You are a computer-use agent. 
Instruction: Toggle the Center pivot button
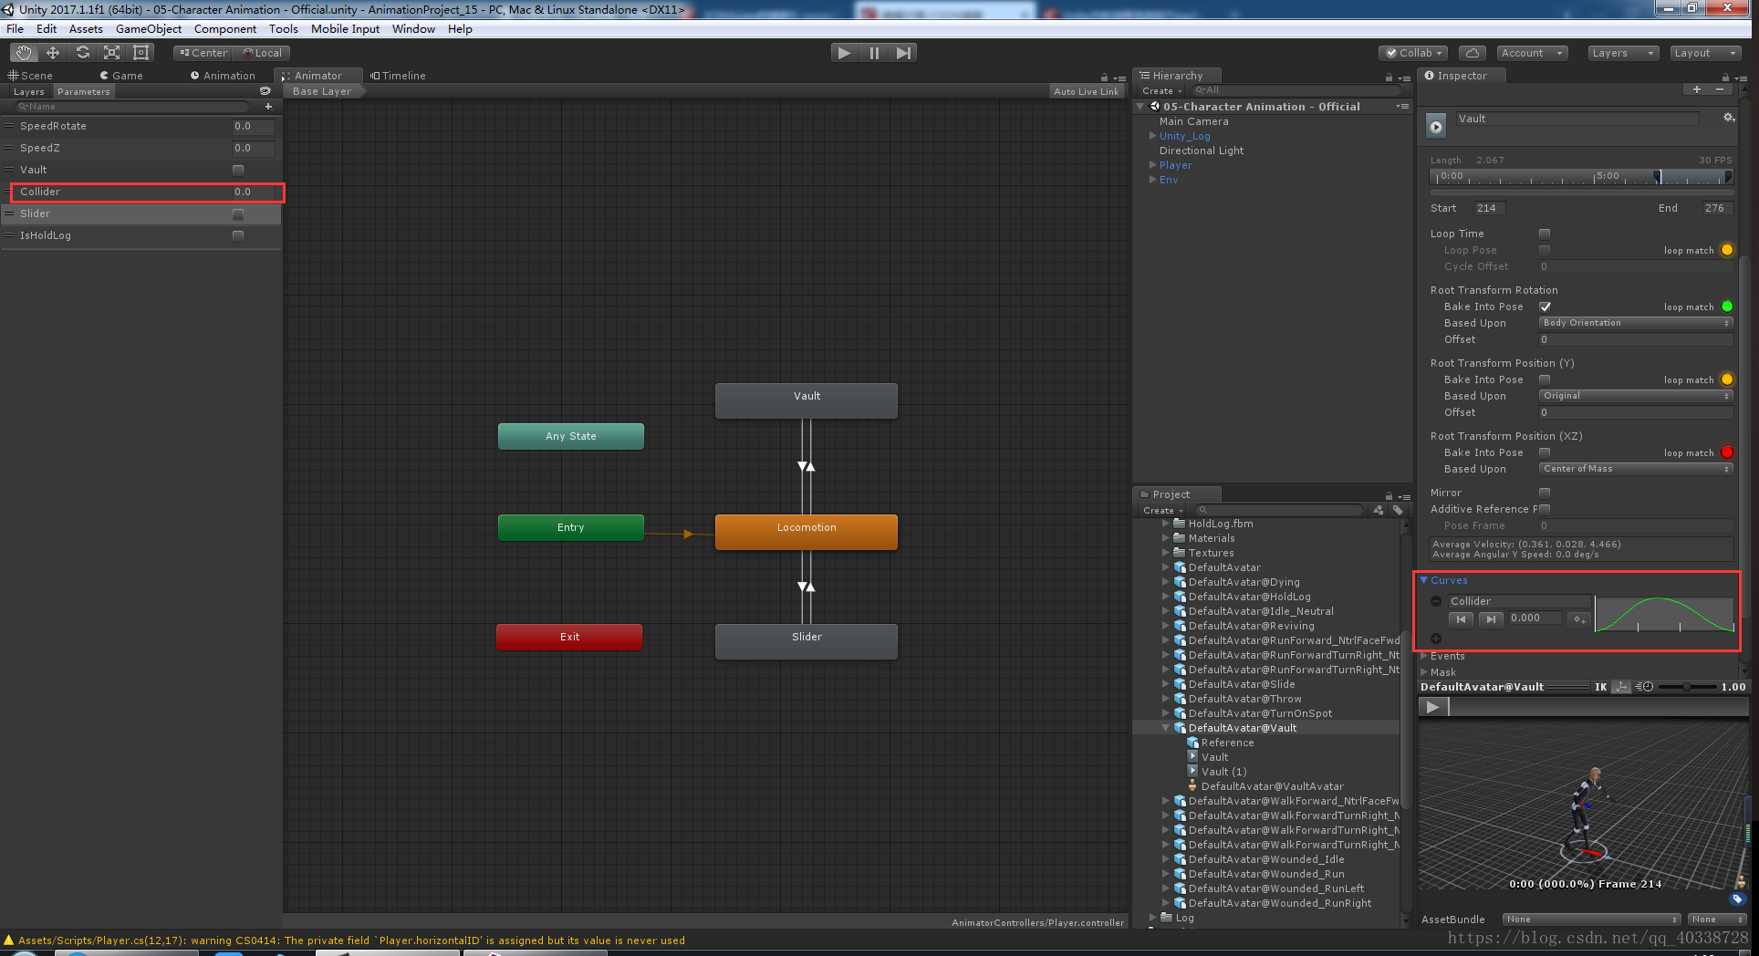203,53
